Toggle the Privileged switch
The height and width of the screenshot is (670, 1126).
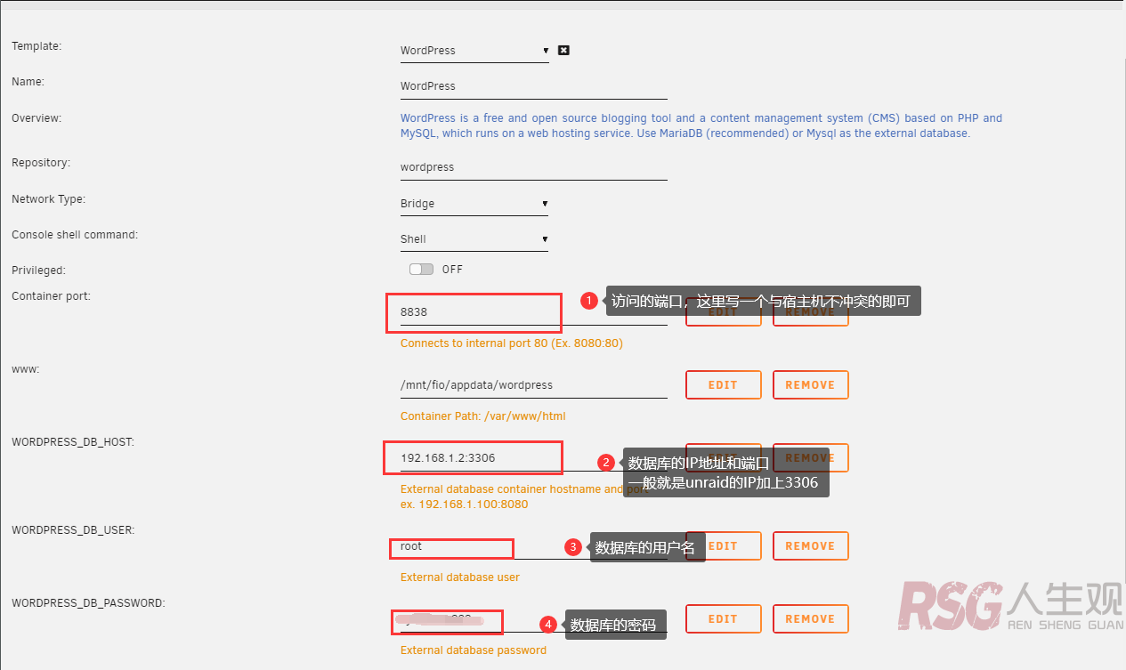coord(421,269)
